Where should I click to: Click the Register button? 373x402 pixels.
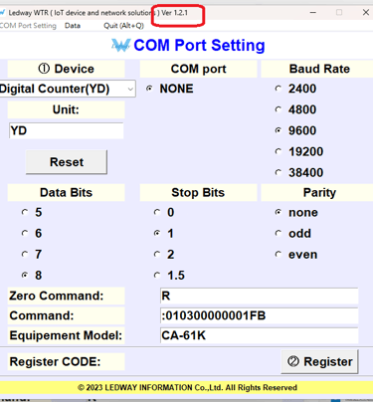320,361
